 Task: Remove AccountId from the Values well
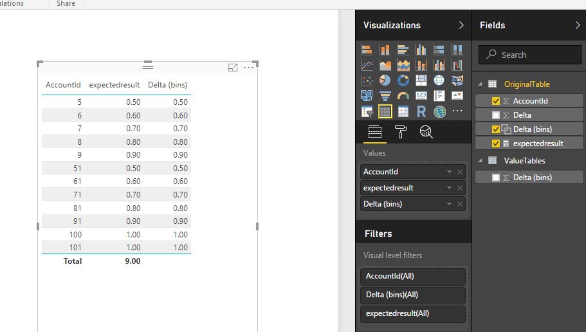click(460, 172)
